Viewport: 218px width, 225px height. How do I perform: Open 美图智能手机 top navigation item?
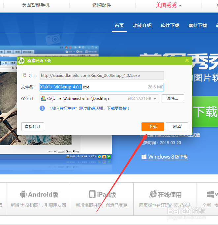36,5
